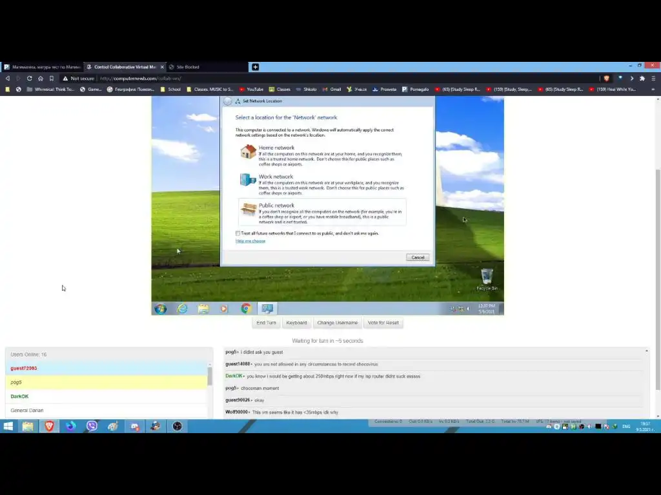The height and width of the screenshot is (495, 661).
Task: Click the Vote for Reset button
Action: pos(383,323)
